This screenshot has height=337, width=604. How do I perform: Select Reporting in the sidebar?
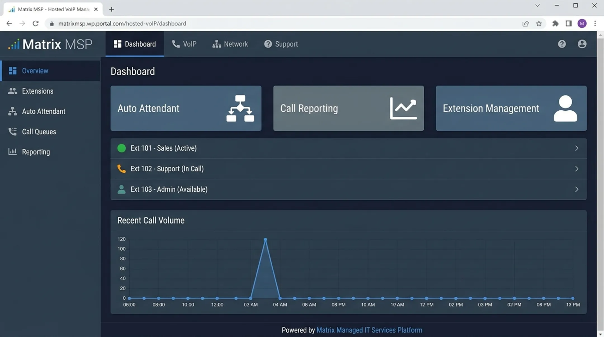pos(50,152)
